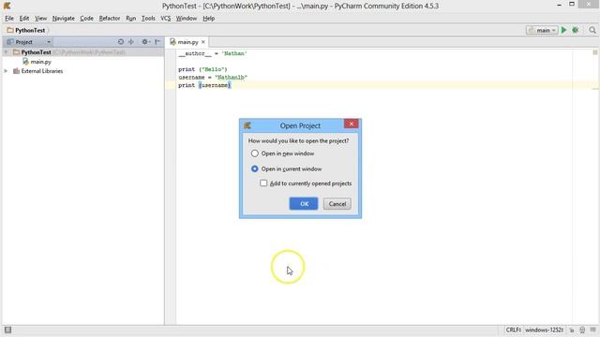This screenshot has width=600, height=337.
Task: Expand the External Libraries node
Action: tap(6, 71)
